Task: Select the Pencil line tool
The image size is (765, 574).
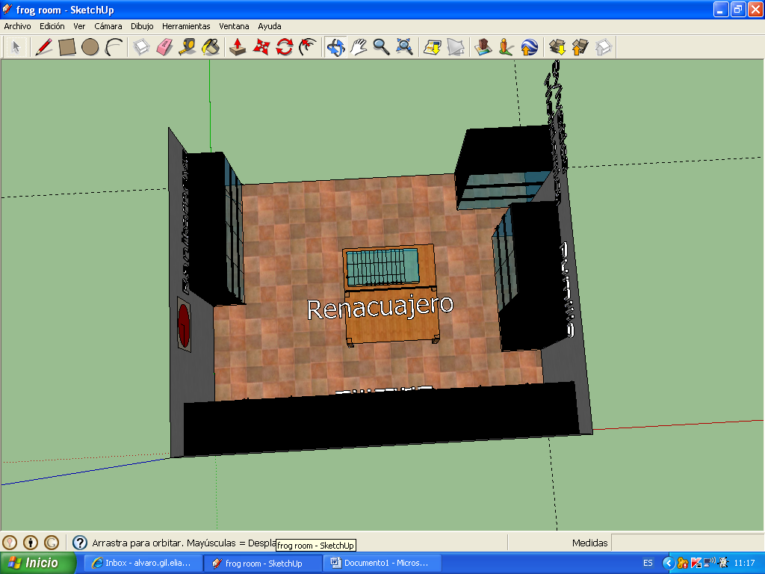Action: click(x=44, y=47)
